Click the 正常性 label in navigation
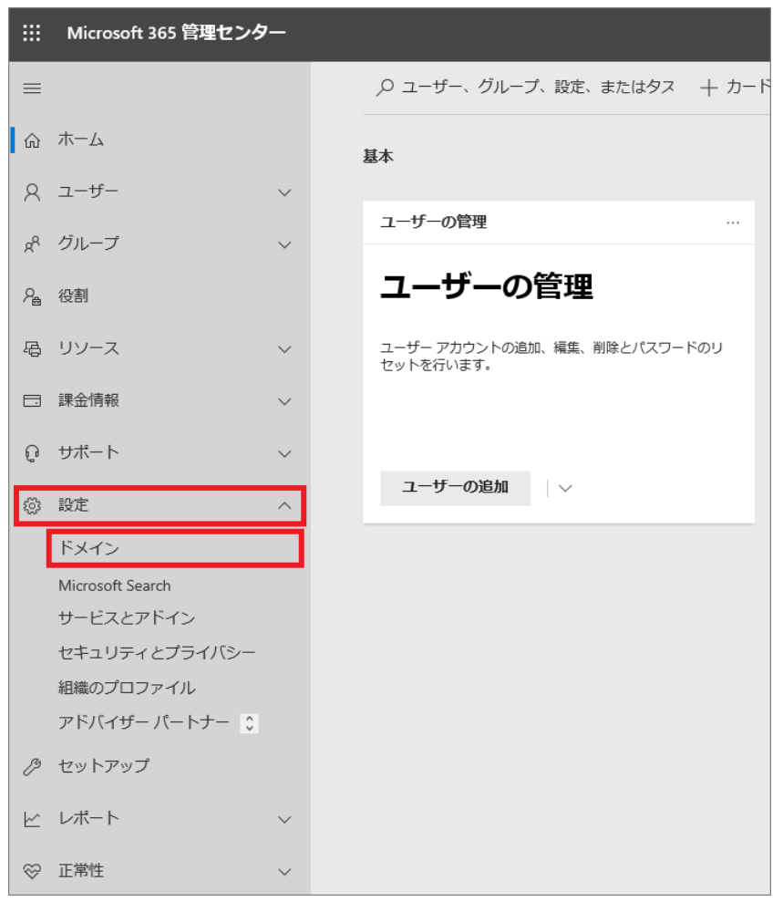The height and width of the screenshot is (902, 783). [81, 870]
